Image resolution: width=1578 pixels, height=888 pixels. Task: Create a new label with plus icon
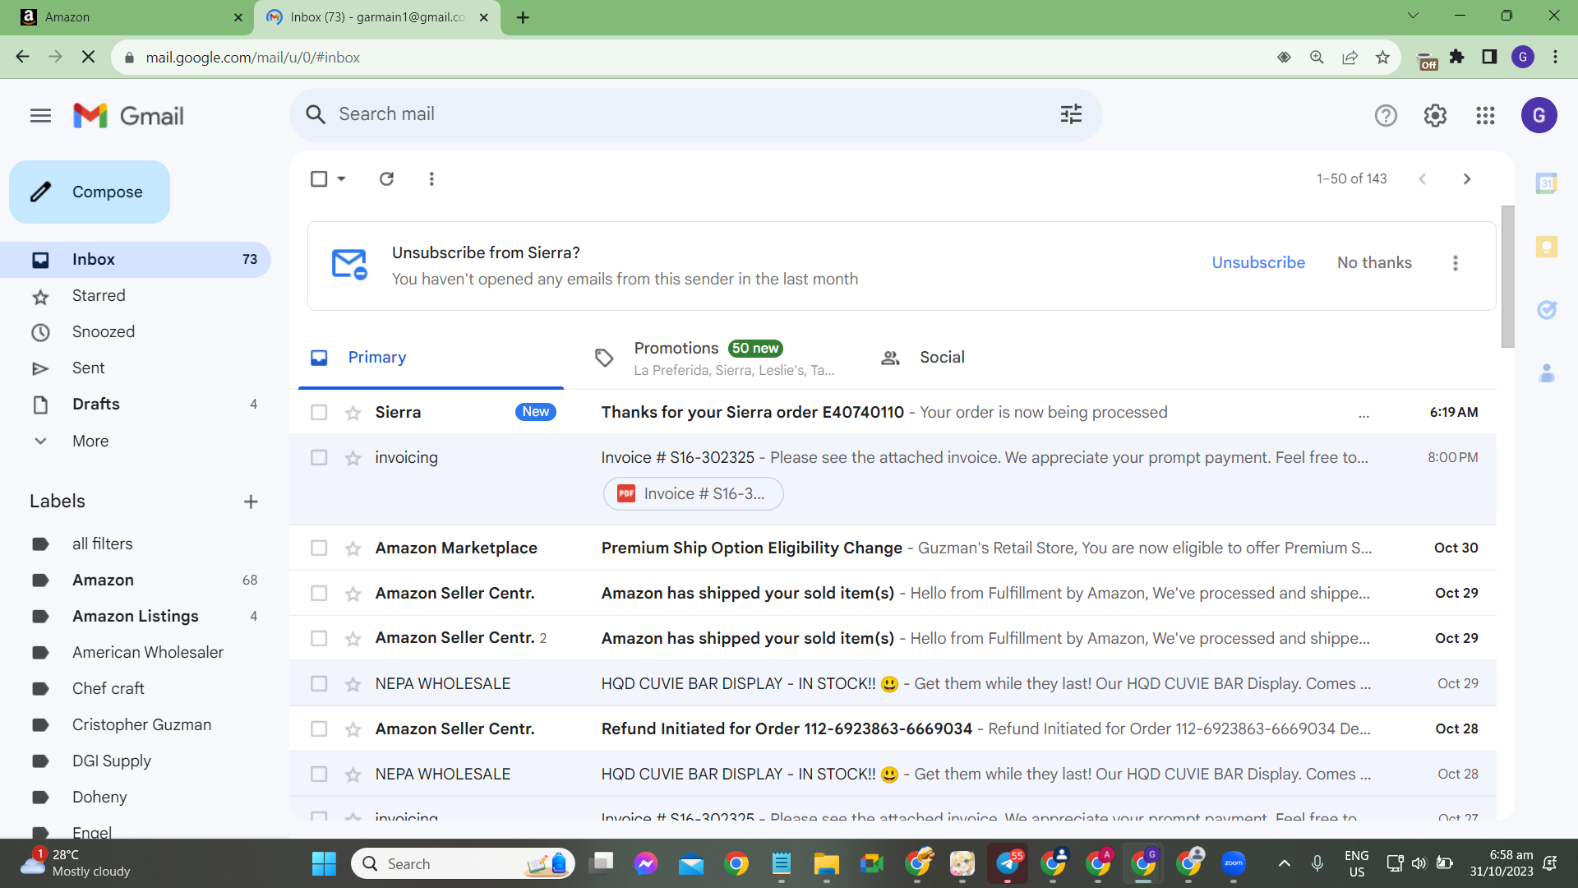pos(251,502)
